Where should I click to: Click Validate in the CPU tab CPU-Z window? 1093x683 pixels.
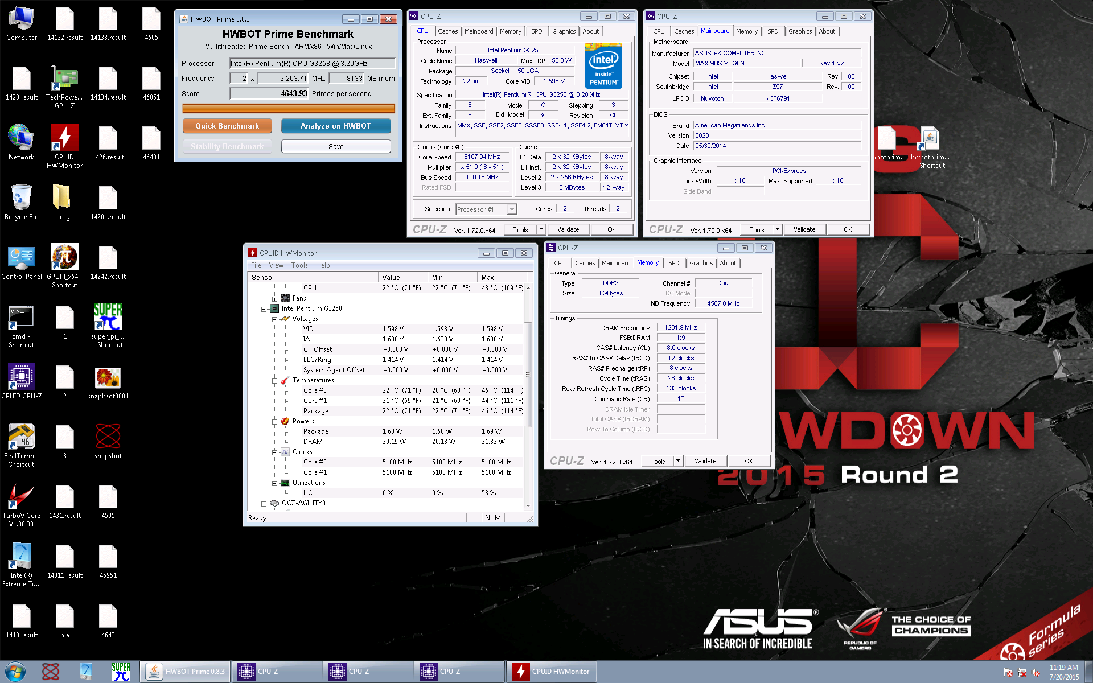click(568, 229)
